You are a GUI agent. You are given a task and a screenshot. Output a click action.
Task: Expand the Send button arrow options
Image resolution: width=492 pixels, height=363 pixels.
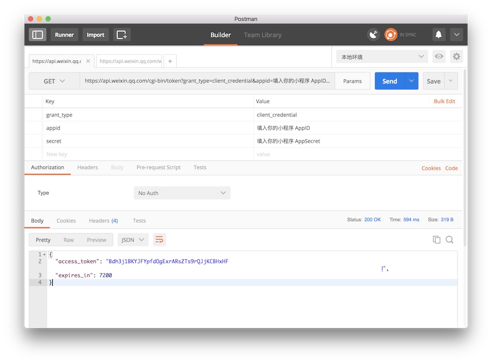411,81
